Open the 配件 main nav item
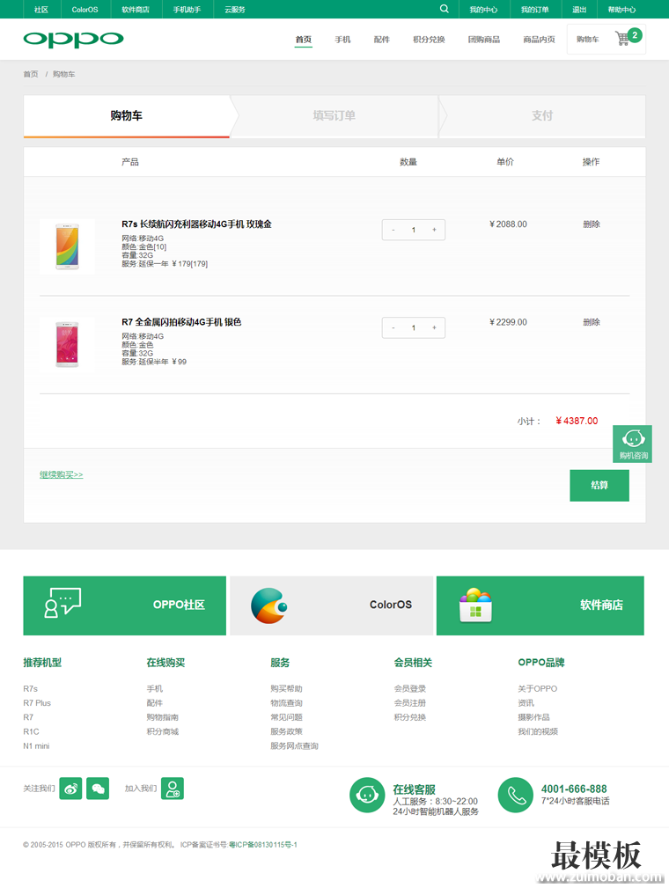The width and height of the screenshot is (669, 888). tap(382, 40)
